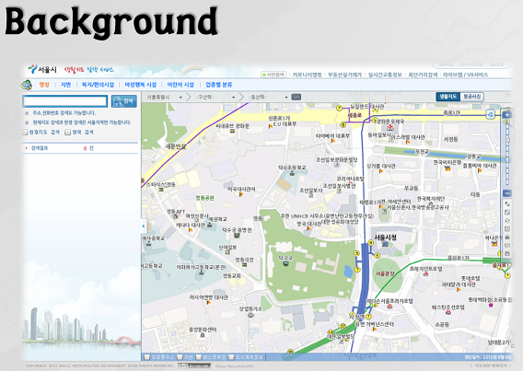Select the 복지/편의시설 tab
This screenshot has height=371, width=523.
[x=98, y=85]
